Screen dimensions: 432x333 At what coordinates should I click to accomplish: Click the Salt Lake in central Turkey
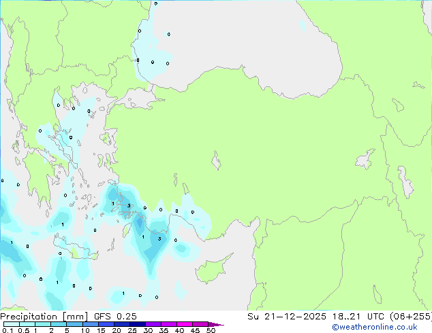pos(217,162)
